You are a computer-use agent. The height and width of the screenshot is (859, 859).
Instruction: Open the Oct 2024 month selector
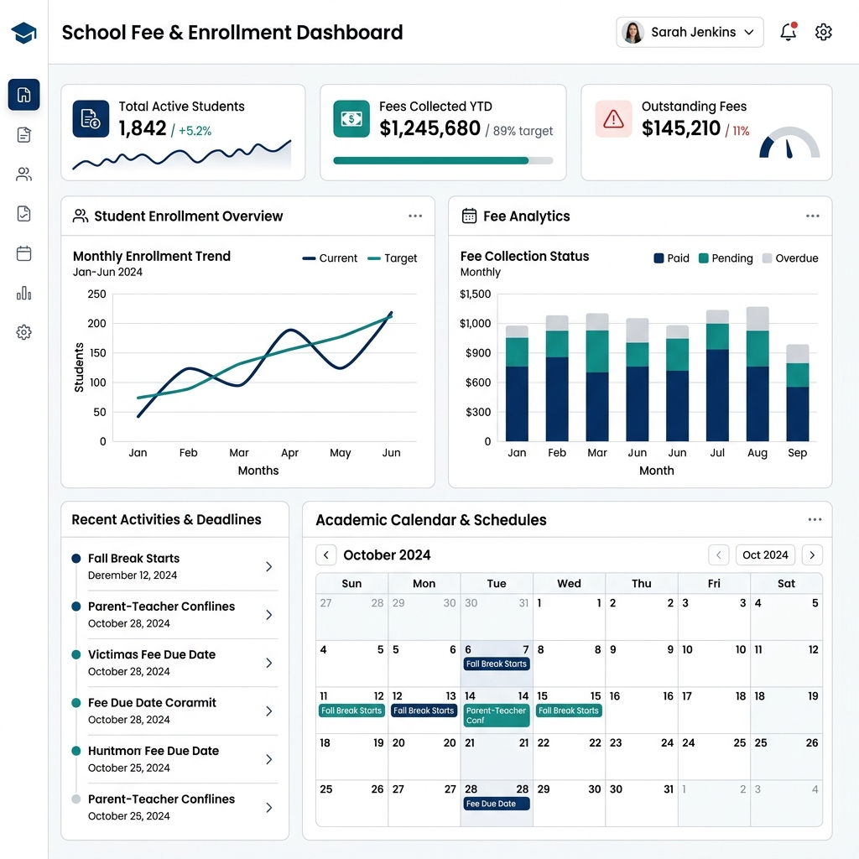point(765,555)
